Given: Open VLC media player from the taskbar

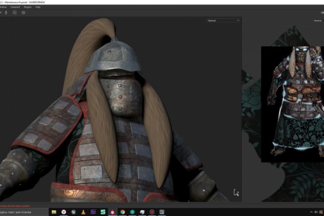Looking at the screenshot, I should [x=83, y=211].
